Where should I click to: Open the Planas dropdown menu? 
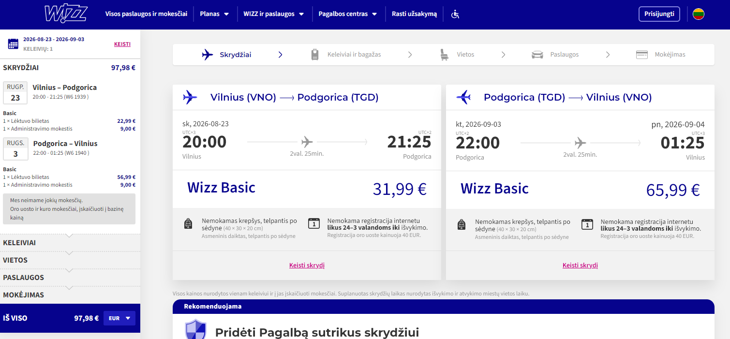coord(214,14)
